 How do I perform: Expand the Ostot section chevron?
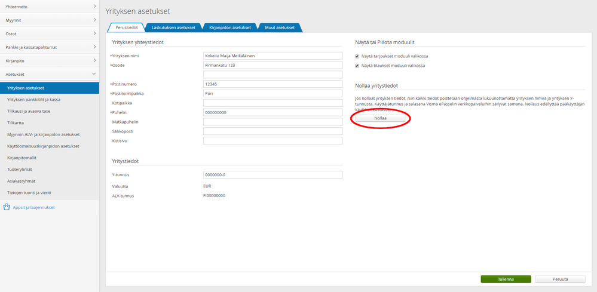click(x=94, y=33)
